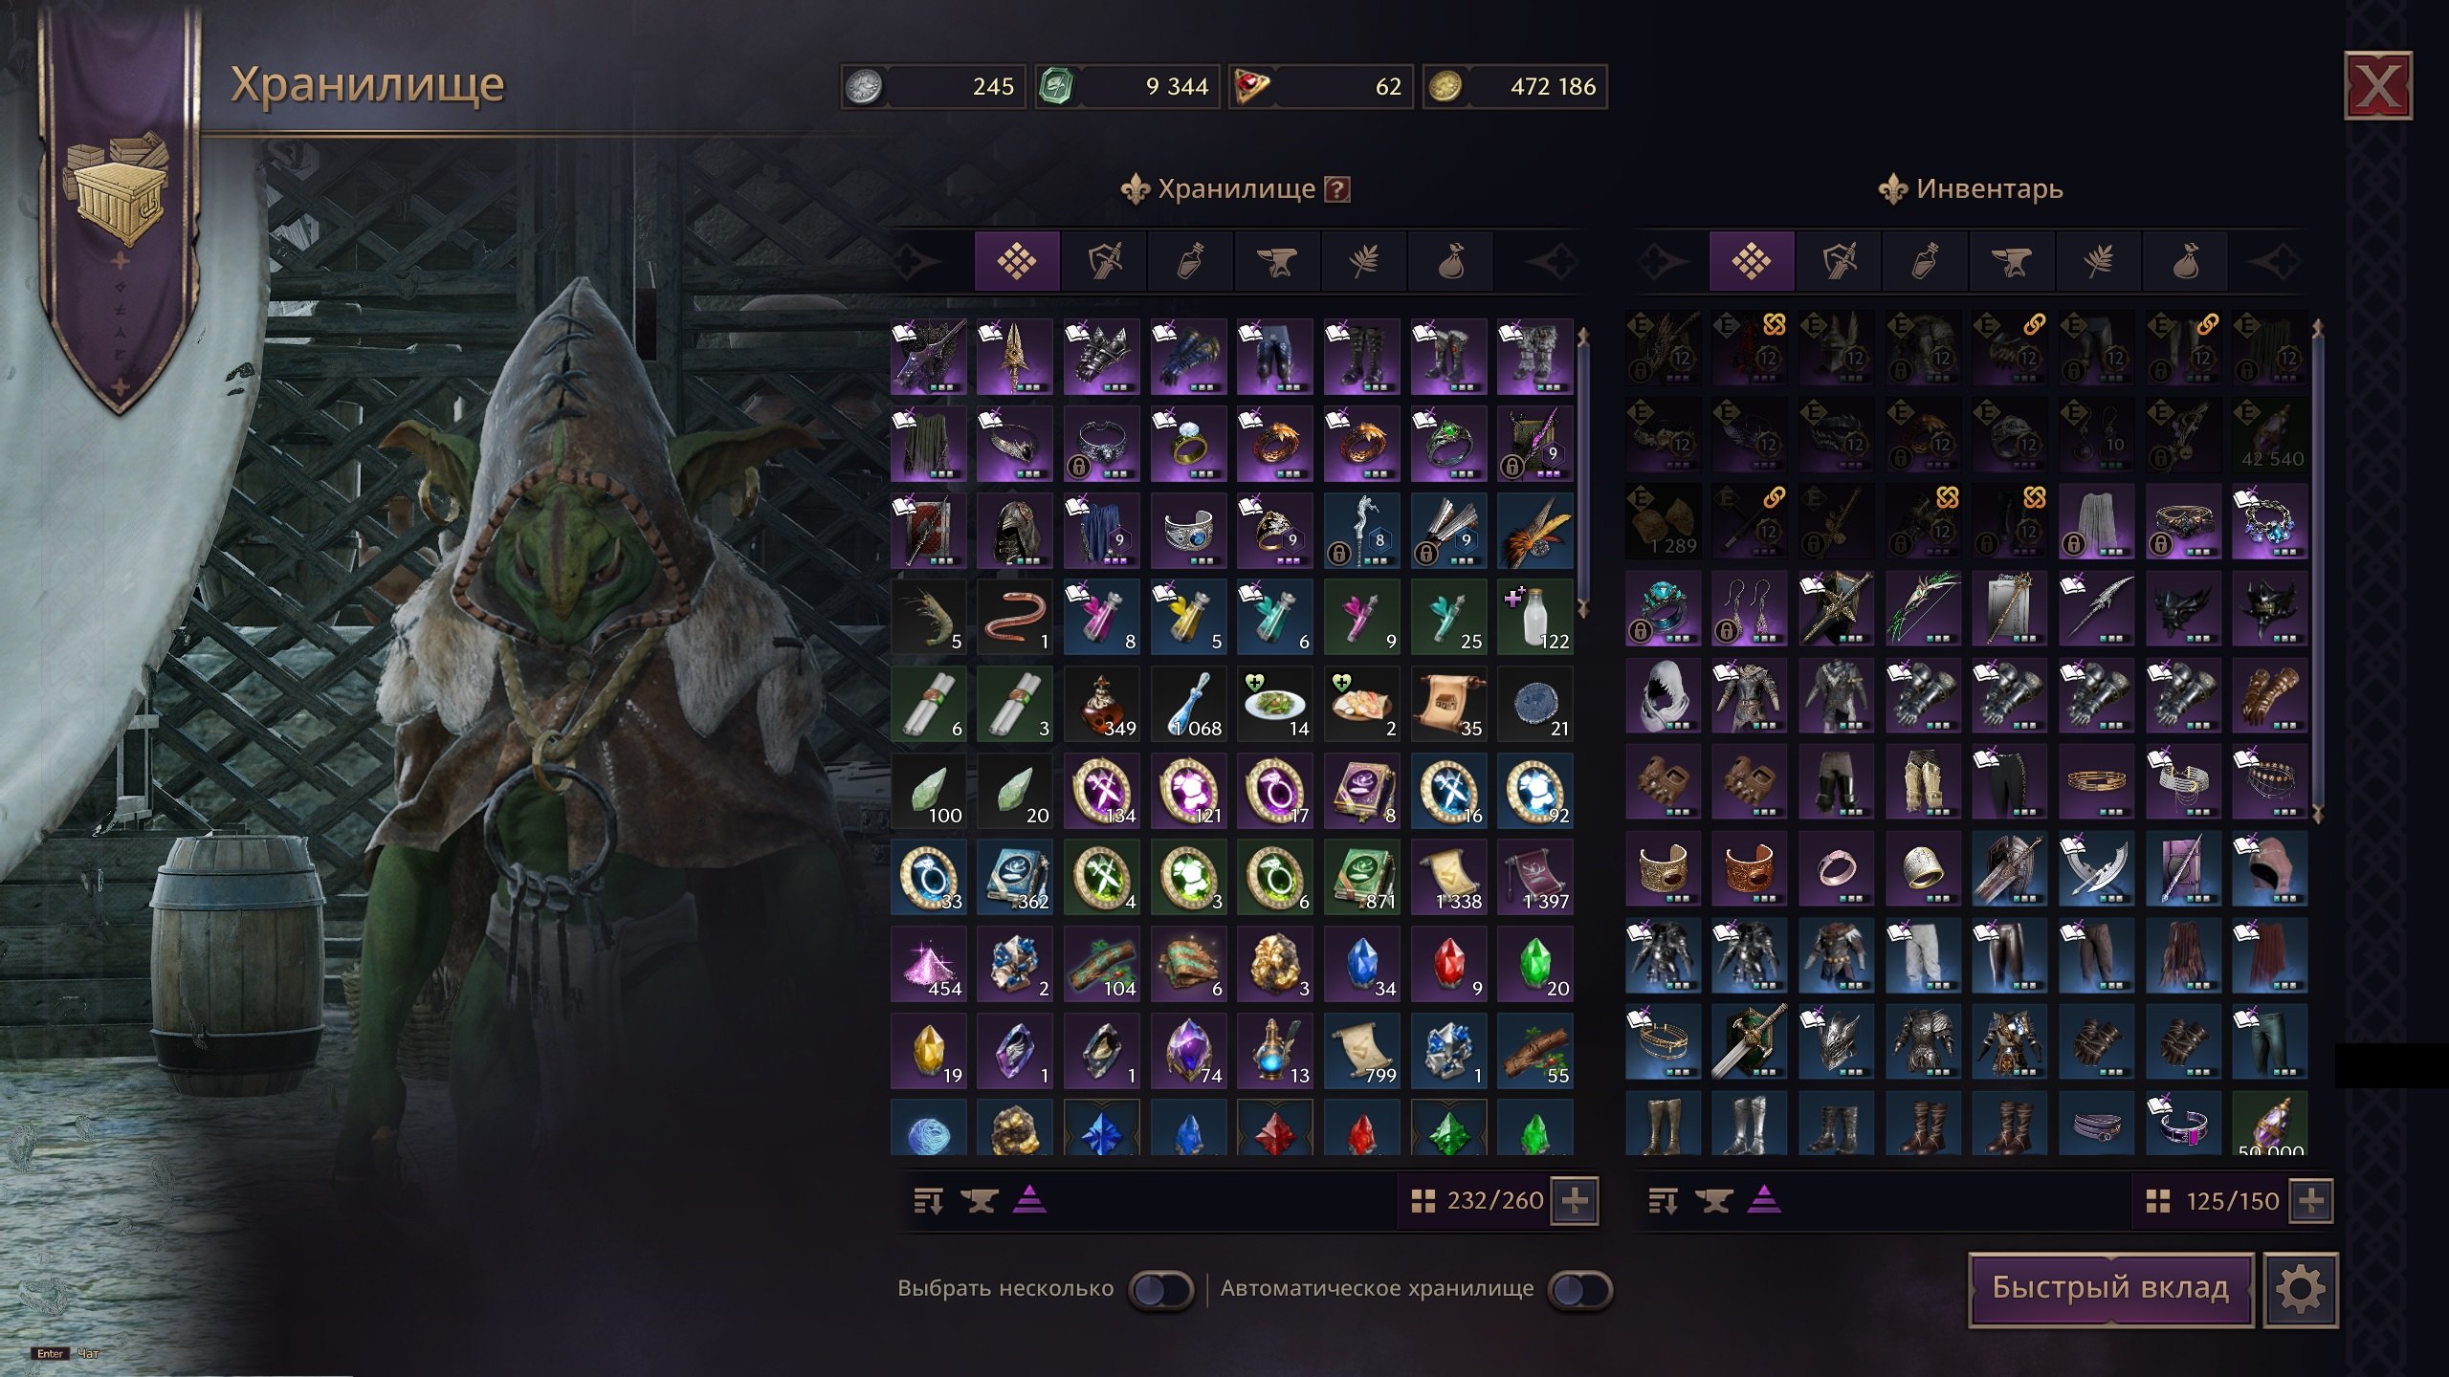Select the red worm bait item
Screen dimensions: 2449x1377
coord(1014,617)
